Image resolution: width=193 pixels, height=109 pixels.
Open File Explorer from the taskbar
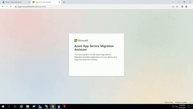[x=28, y=106]
